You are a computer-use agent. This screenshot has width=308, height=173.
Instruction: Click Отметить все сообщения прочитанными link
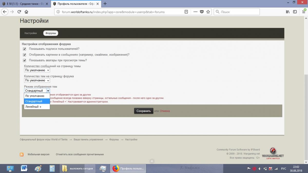(x=80, y=155)
